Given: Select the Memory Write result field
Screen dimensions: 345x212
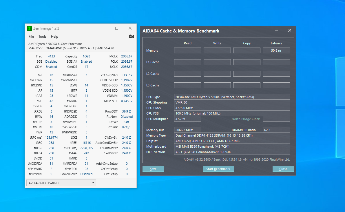Looking at the screenshot, I should [217, 50].
